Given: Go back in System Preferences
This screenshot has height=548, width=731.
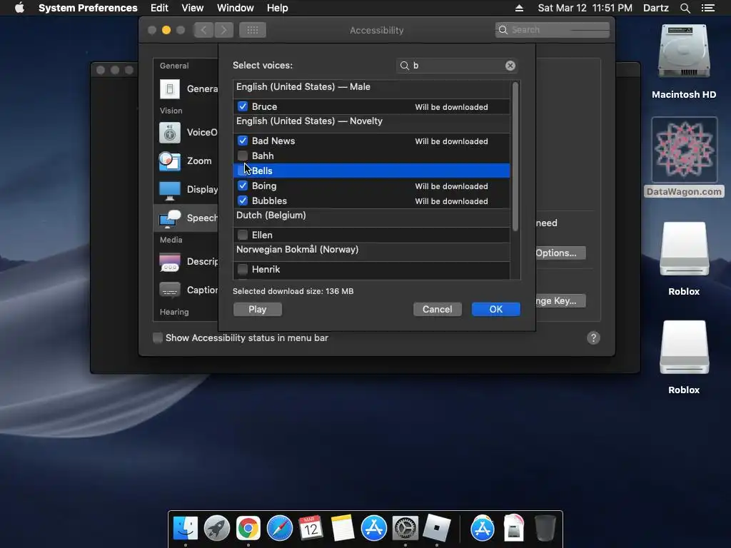Looking at the screenshot, I should tap(203, 30).
